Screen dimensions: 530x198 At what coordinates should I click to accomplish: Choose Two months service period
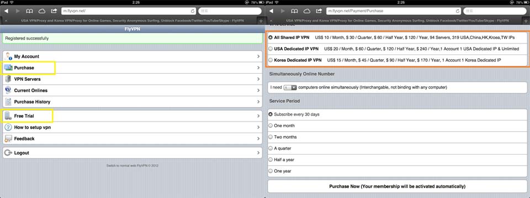pyautogui.click(x=271, y=137)
